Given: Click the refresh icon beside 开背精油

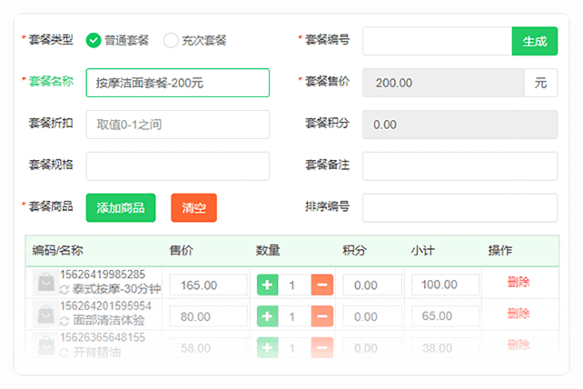Looking at the screenshot, I should 64,352.
